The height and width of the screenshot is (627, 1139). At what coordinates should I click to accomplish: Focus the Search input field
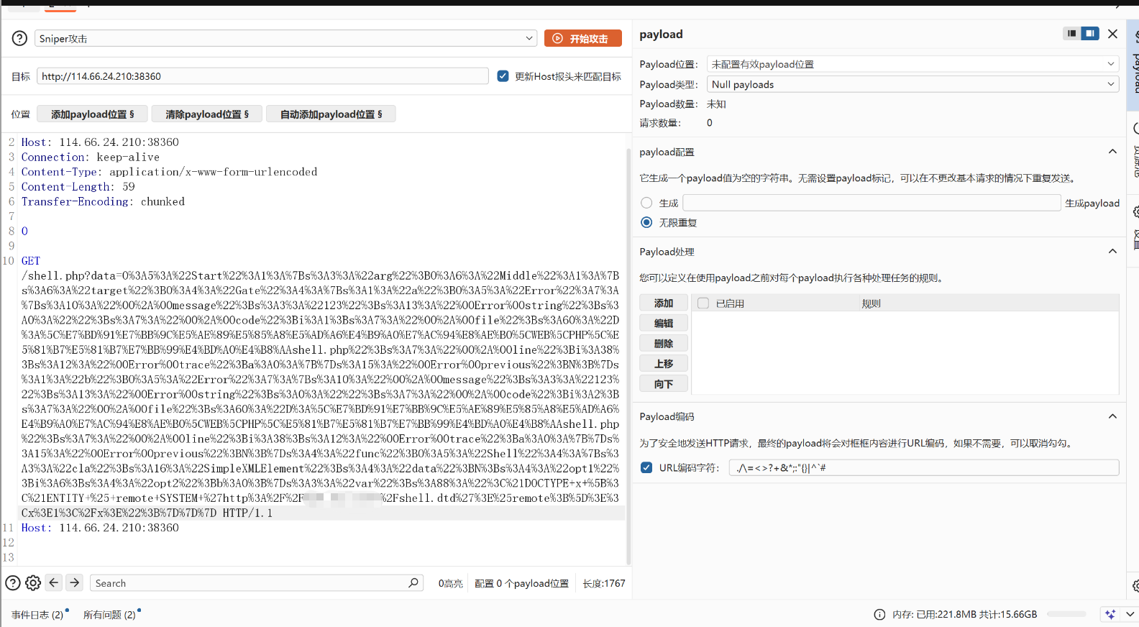point(249,583)
